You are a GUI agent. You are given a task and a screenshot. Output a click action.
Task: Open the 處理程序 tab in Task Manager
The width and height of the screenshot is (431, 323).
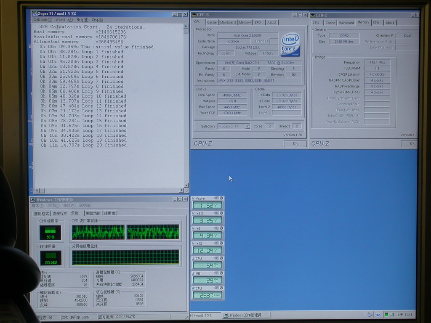click(x=60, y=213)
